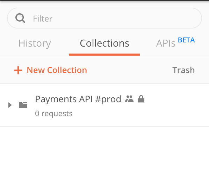The image size is (209, 169).
Task: Click the empty area below the collection list
Action: pyautogui.click(x=104, y=147)
